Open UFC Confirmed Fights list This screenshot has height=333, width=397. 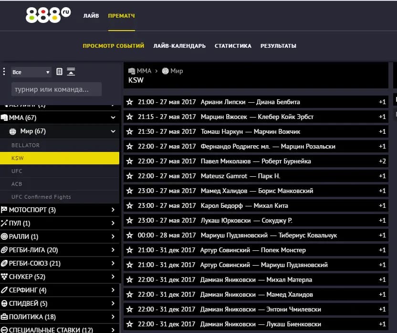[x=60, y=197]
